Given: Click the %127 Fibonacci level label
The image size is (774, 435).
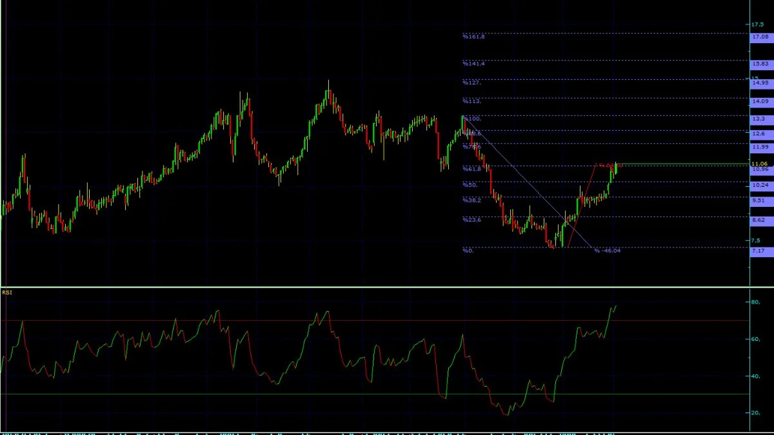Looking at the screenshot, I should tap(471, 82).
